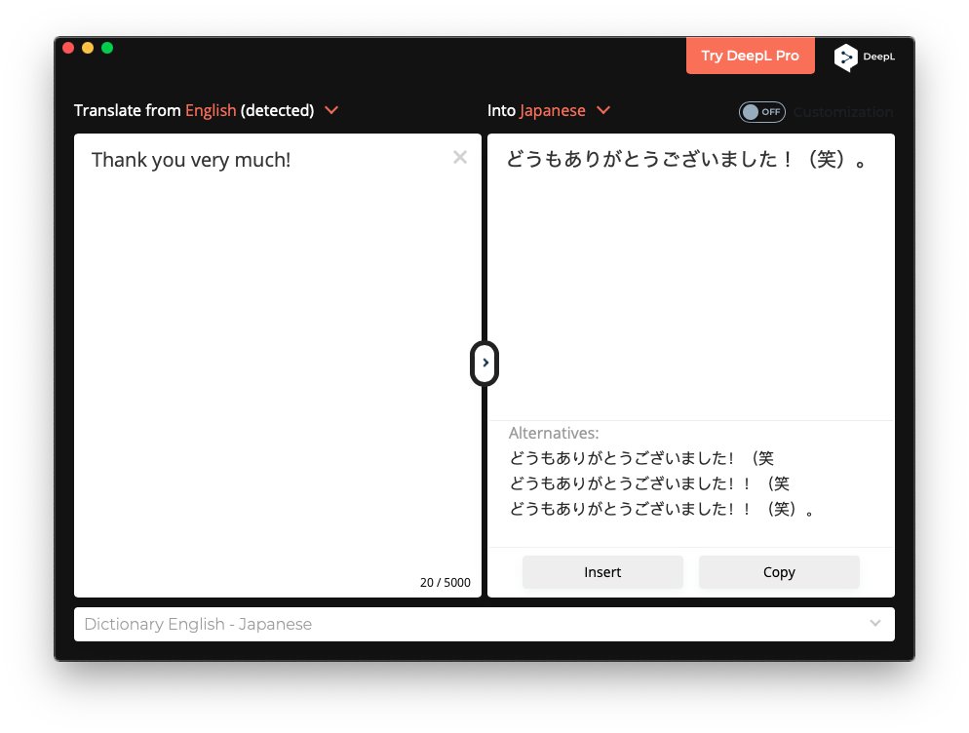Screen dimensions: 969x733
Task: Click the Japanese target language label
Action: pos(553,110)
